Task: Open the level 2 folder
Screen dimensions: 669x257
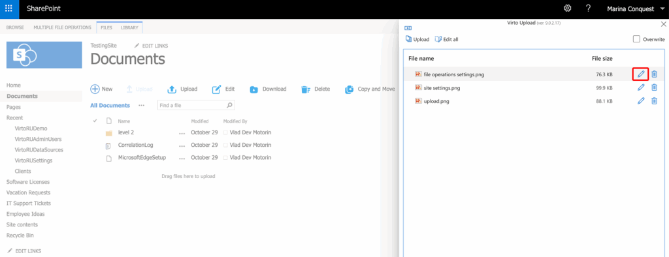Action: pyautogui.click(x=126, y=132)
